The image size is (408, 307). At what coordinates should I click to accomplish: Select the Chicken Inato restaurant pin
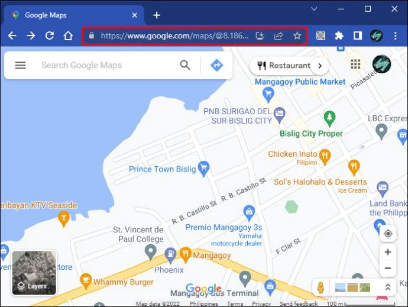pyautogui.click(x=325, y=157)
